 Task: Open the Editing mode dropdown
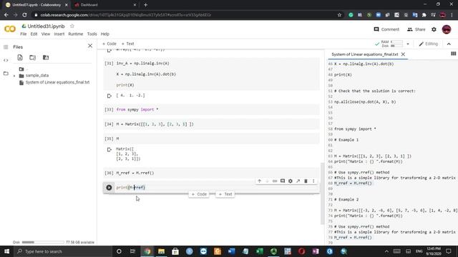tap(428, 44)
